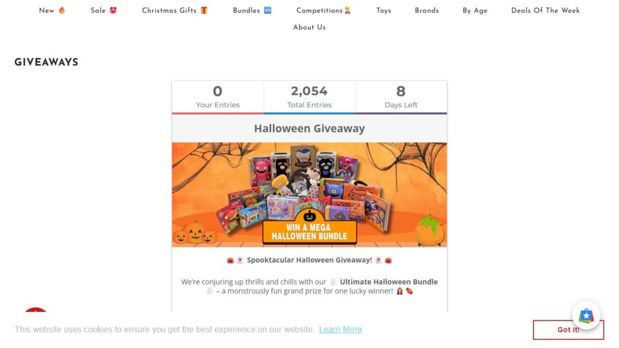
Task: Click the fire icon next to New
Action: (62, 10)
